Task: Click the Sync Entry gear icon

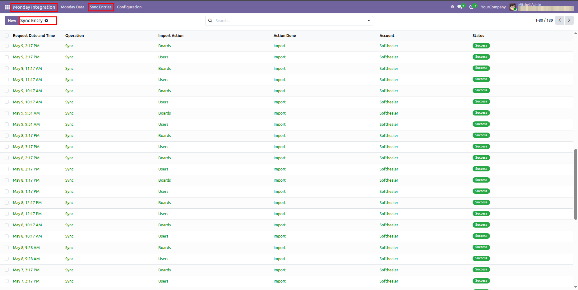Action: [x=46, y=21]
